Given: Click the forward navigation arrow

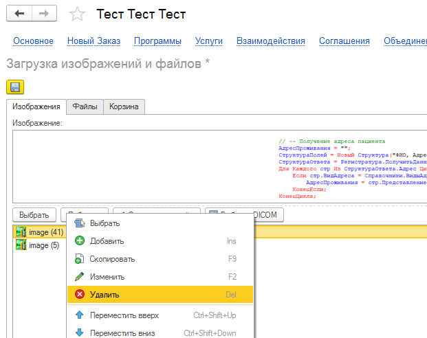Looking at the screenshot, I should tap(43, 14).
